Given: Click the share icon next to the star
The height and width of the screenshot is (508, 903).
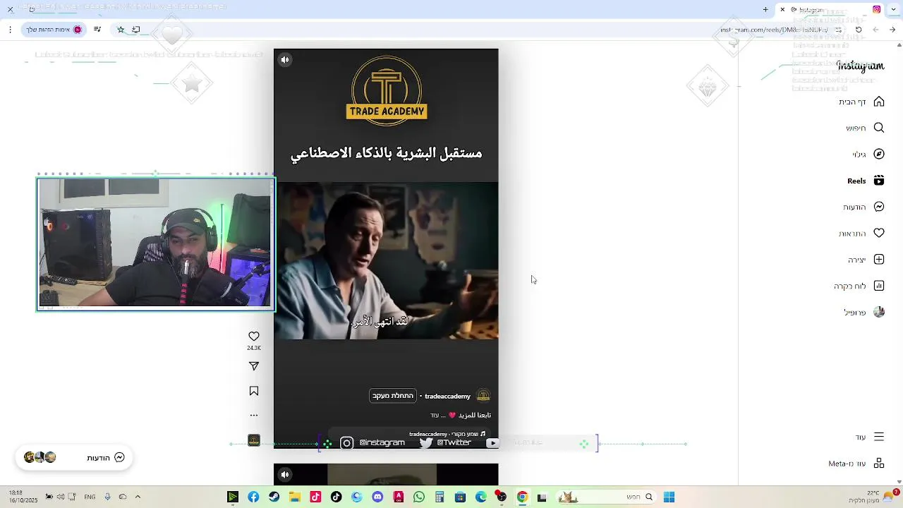Looking at the screenshot, I should [136, 30].
